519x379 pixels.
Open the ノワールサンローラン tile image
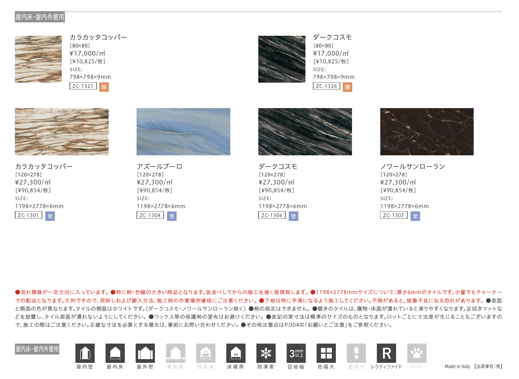(x=427, y=132)
